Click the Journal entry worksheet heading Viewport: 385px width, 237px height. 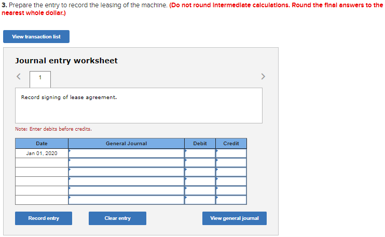(x=66, y=61)
